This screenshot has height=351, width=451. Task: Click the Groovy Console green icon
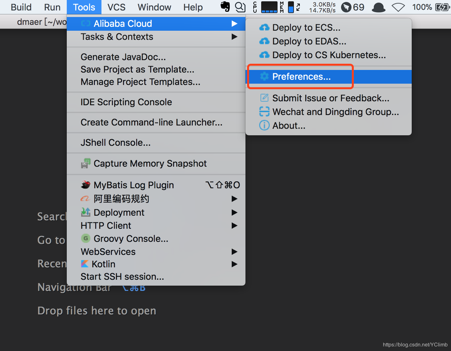click(85, 239)
